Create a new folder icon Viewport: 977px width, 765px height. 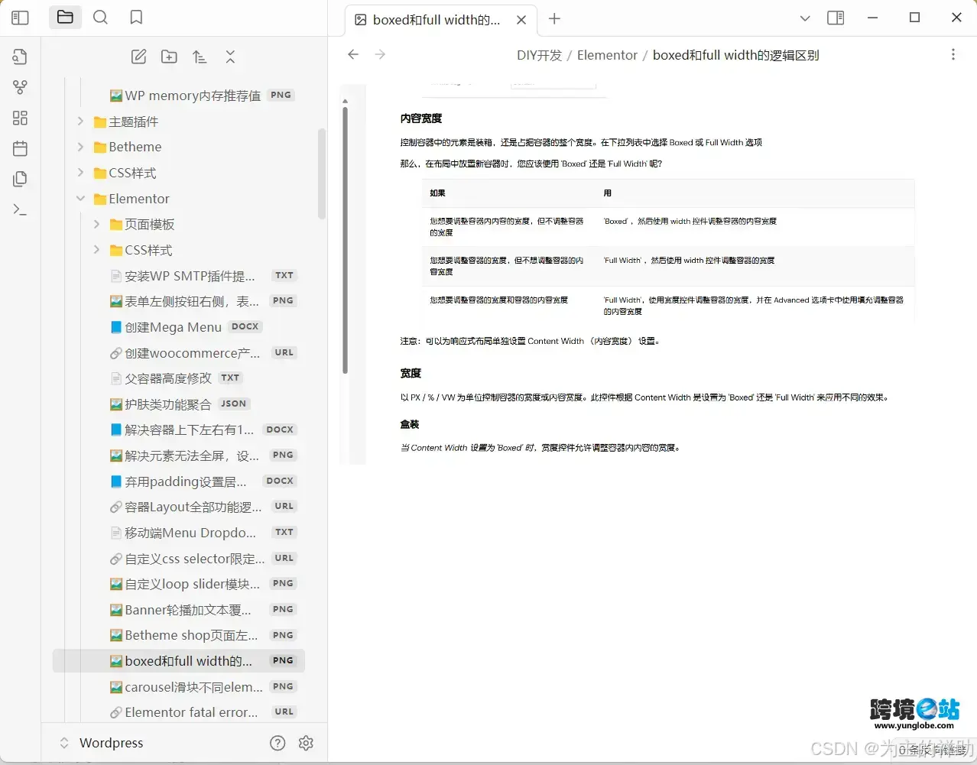pos(169,57)
